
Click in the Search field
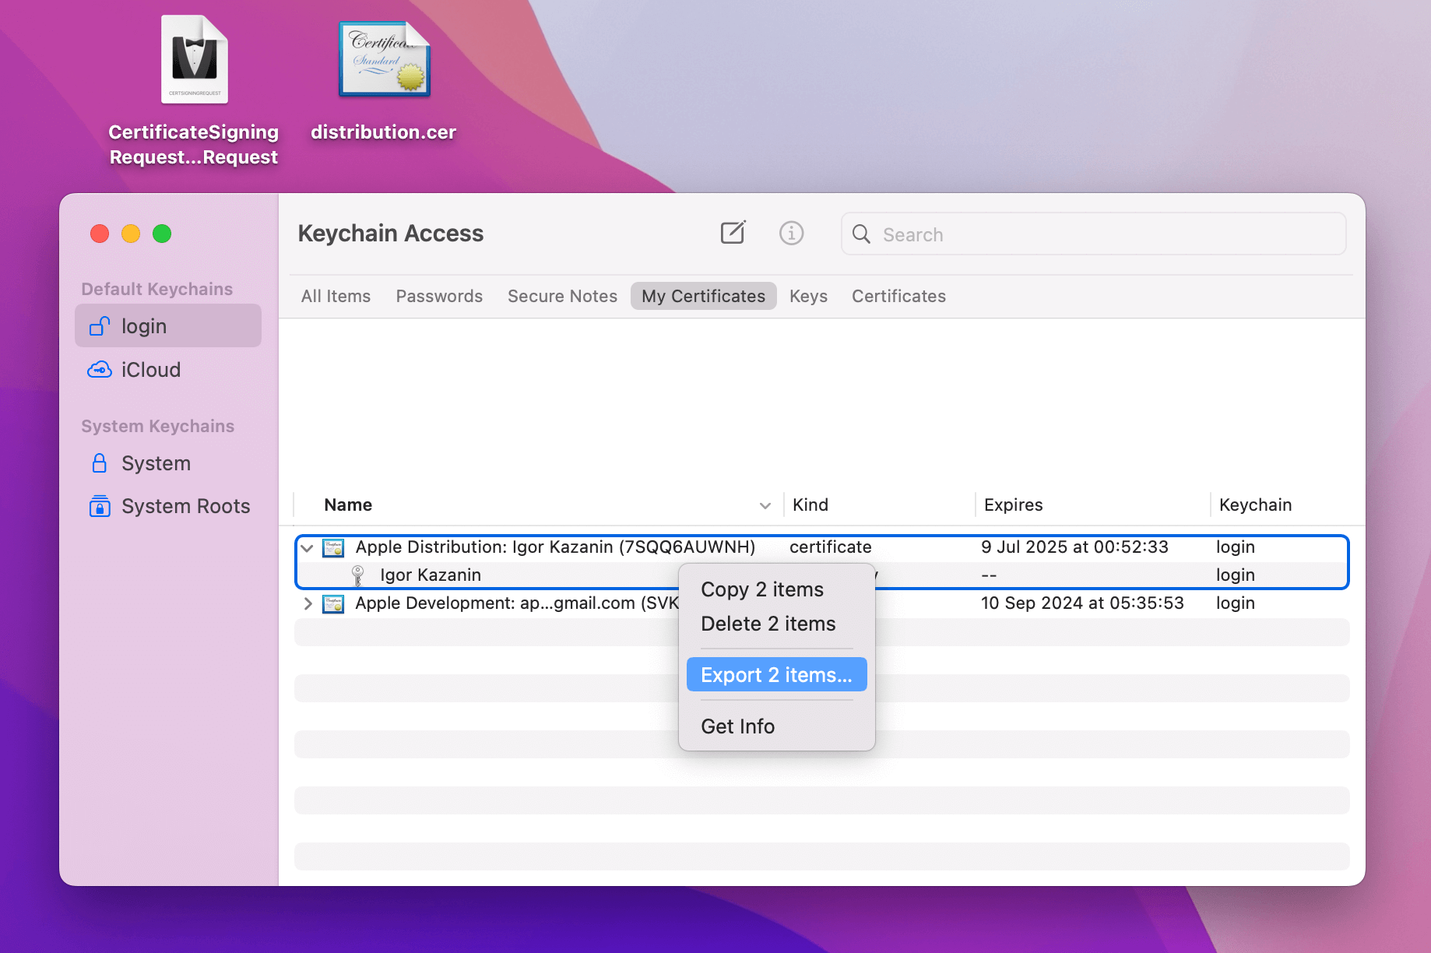pos(1093,234)
